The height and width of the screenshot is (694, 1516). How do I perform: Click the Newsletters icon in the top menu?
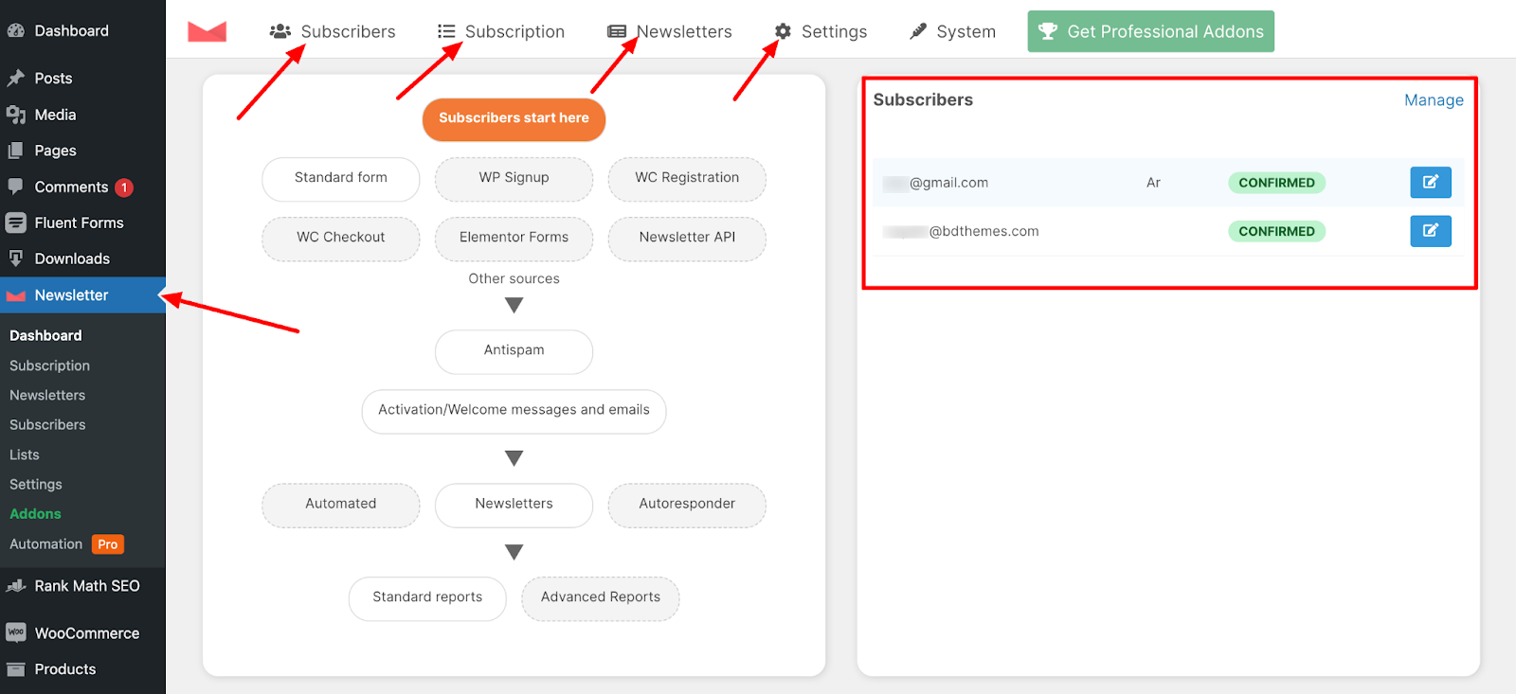point(617,31)
